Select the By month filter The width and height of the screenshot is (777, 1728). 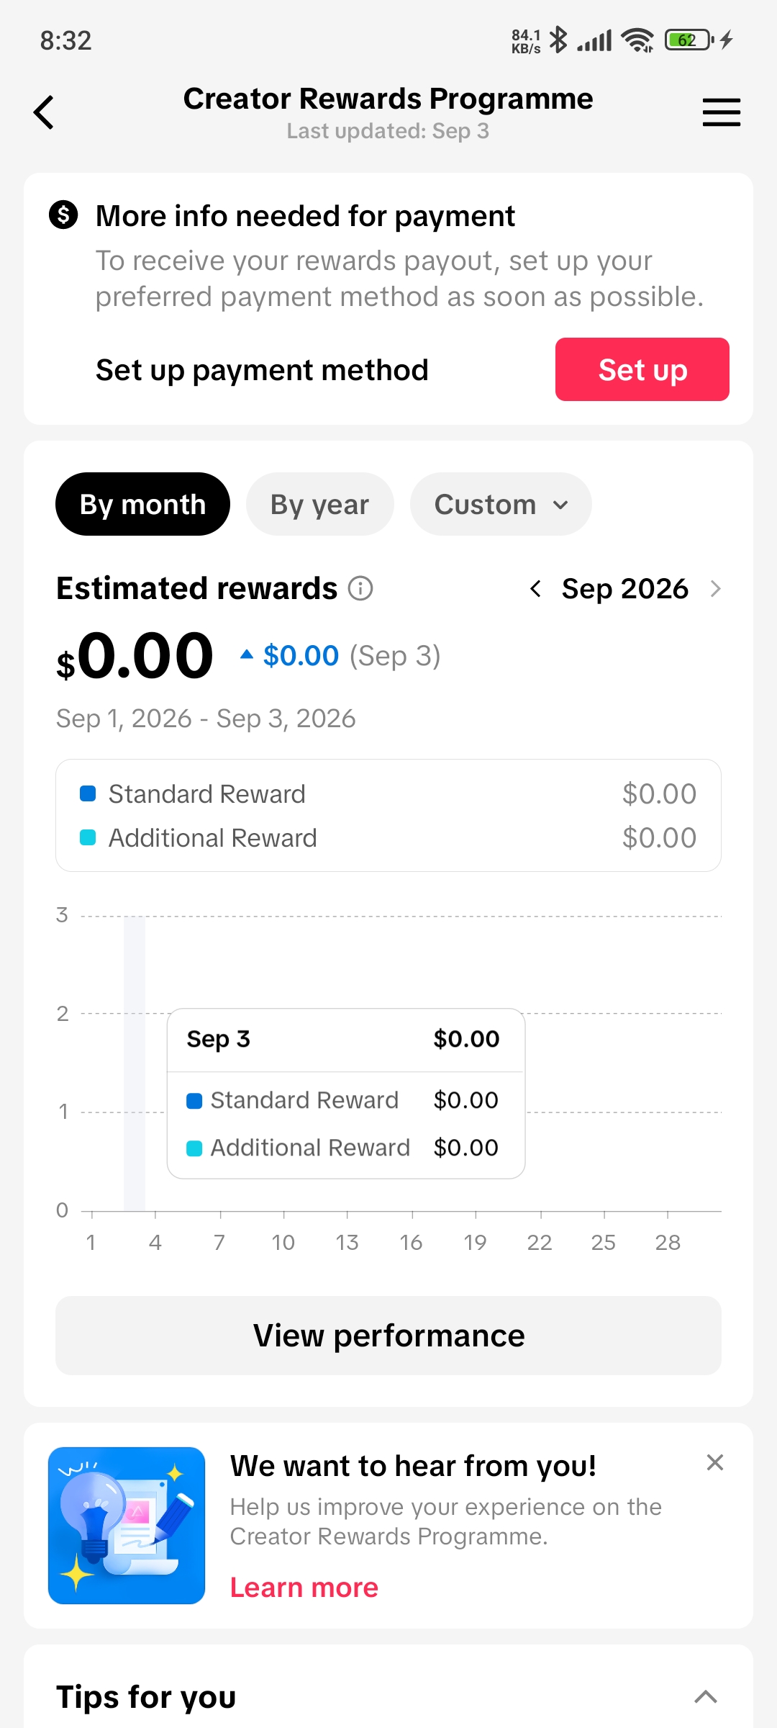[x=142, y=504]
